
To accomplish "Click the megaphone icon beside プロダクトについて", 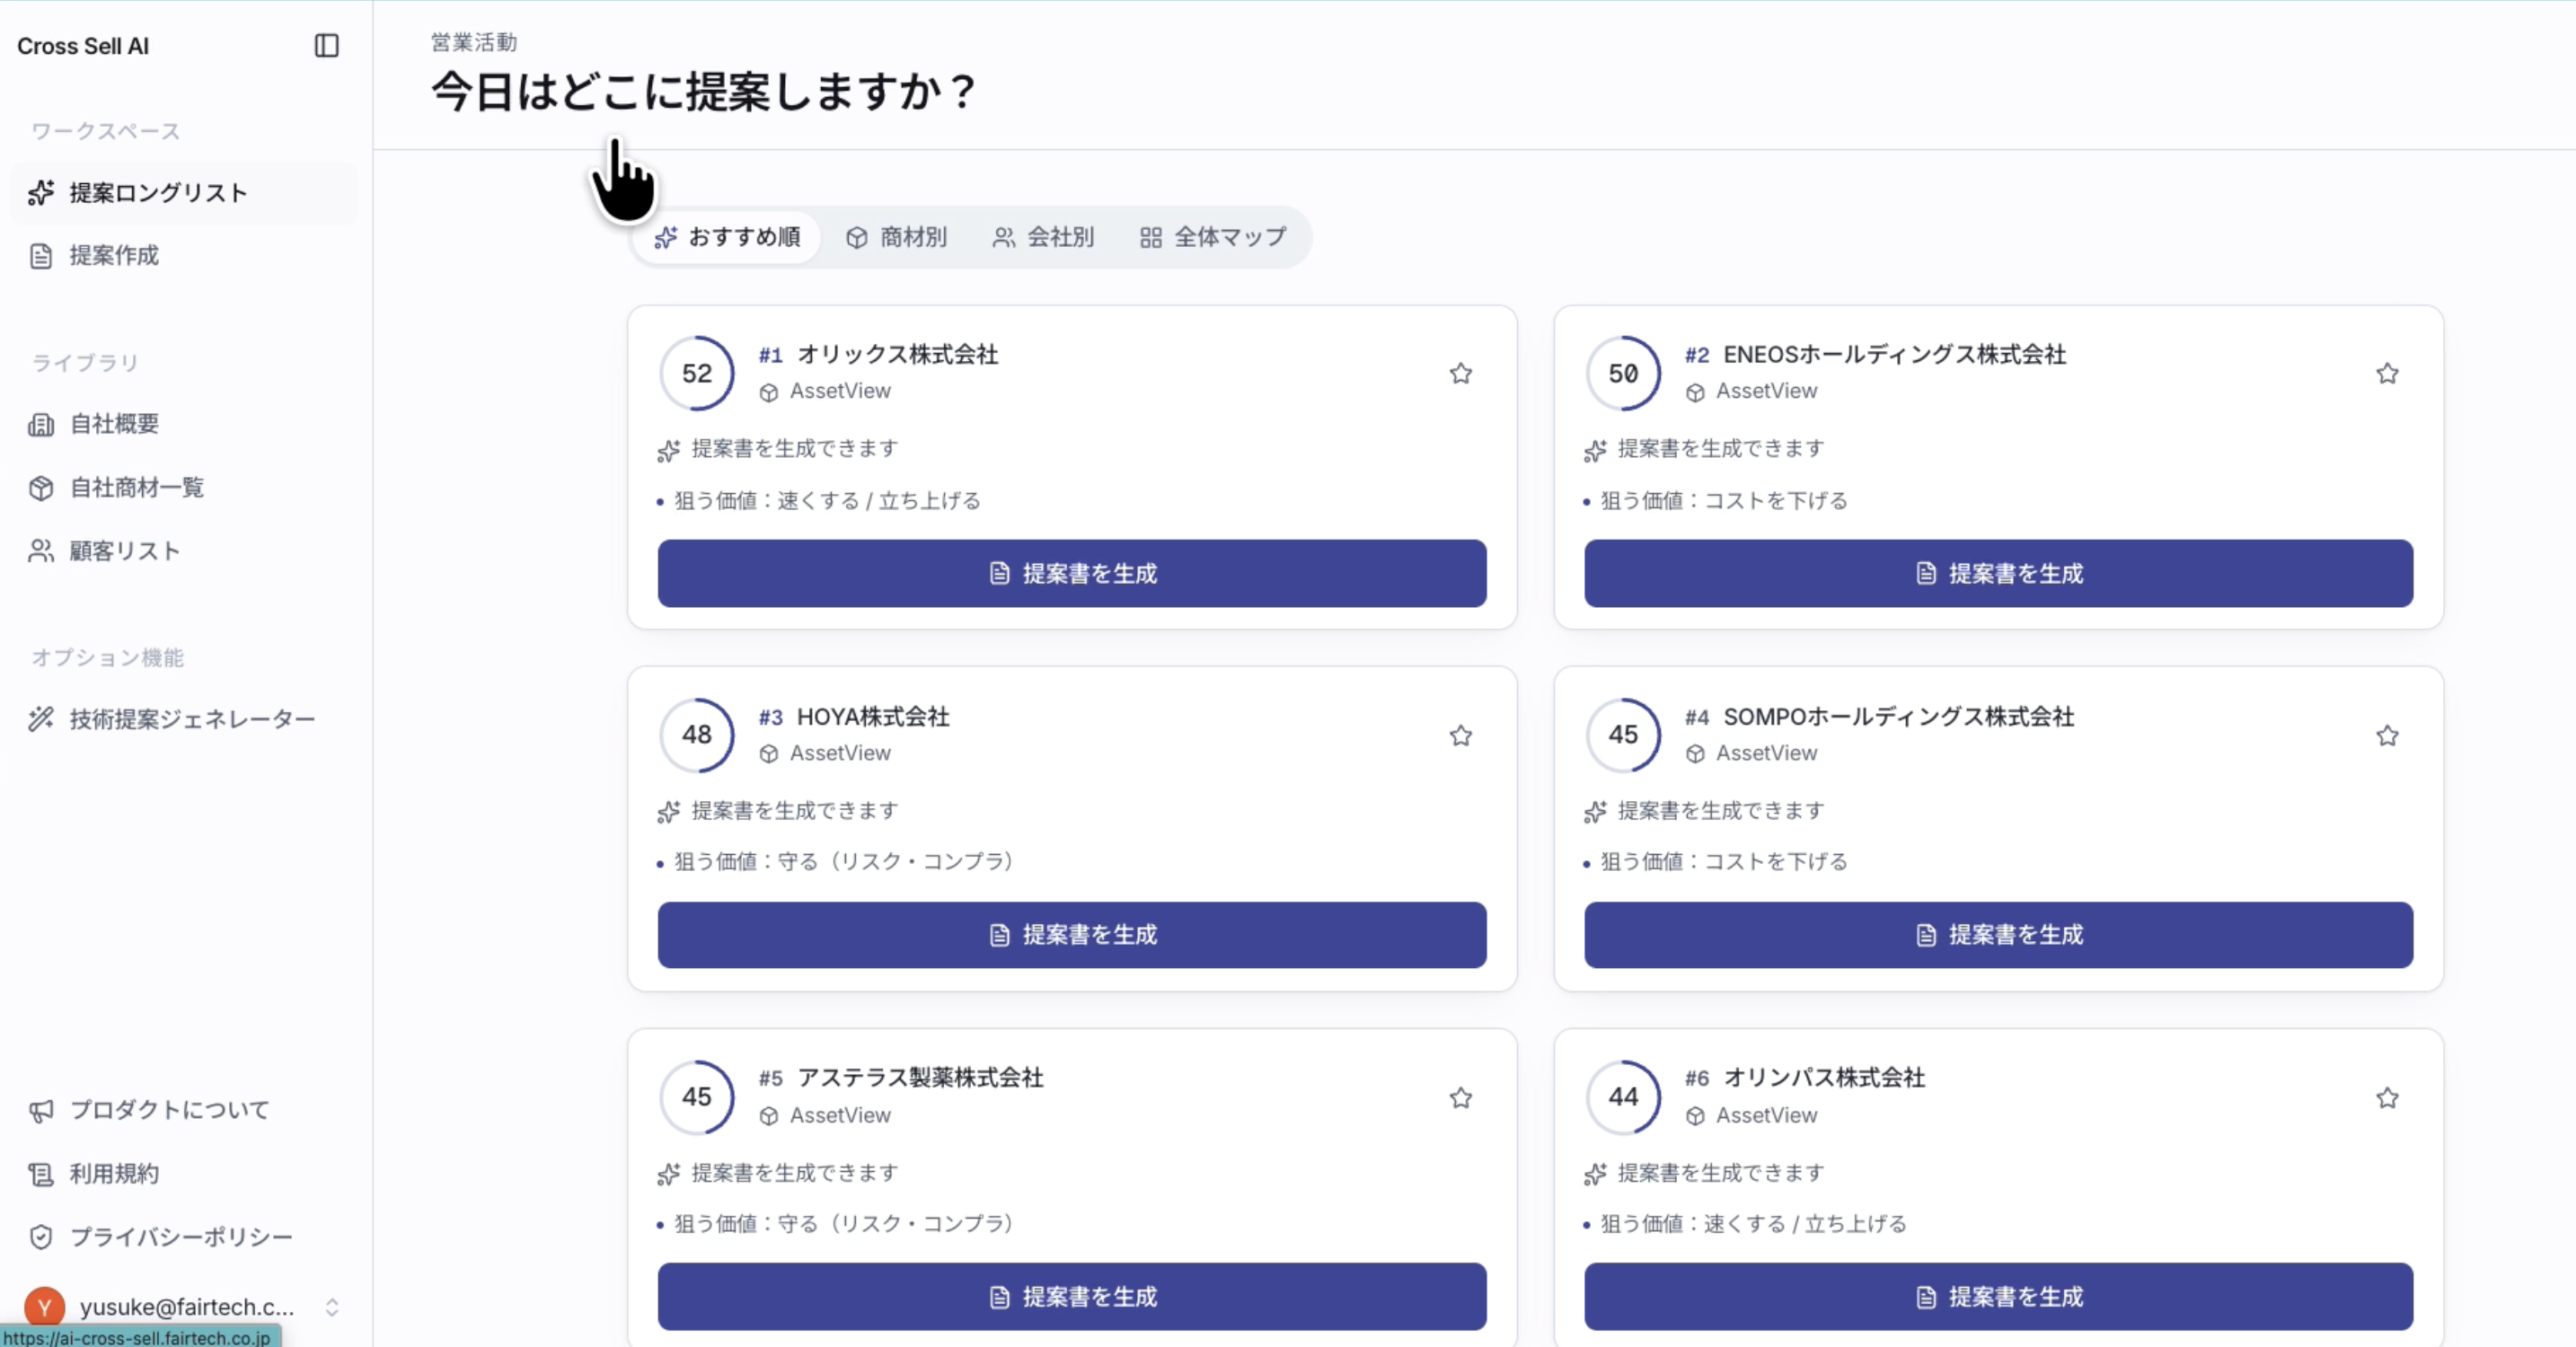I will 41,1111.
